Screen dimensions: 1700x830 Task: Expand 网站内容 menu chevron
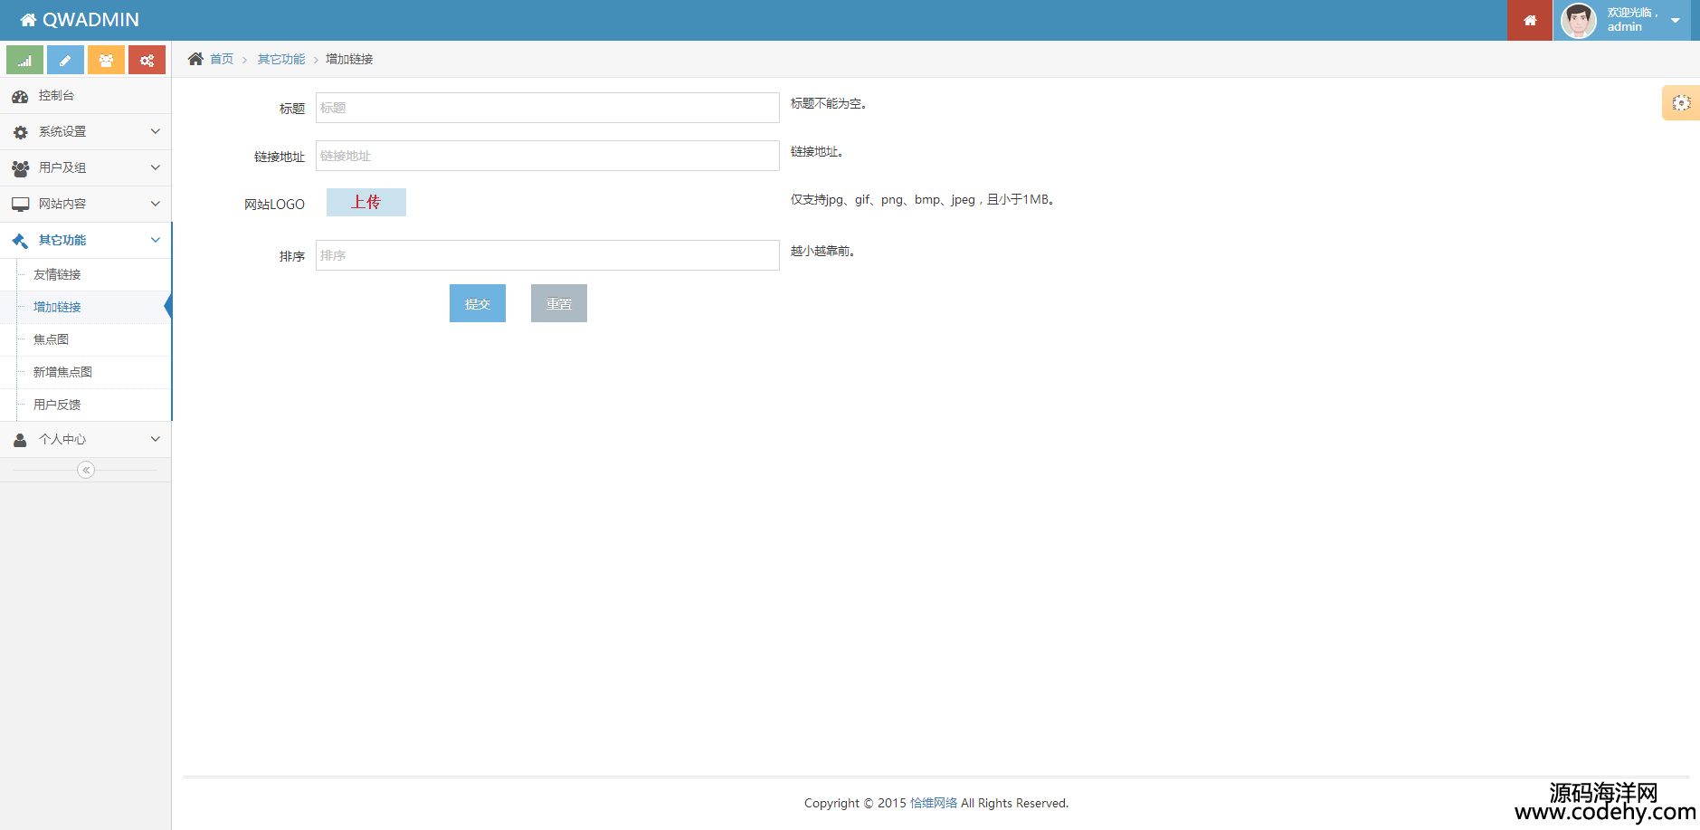click(156, 204)
